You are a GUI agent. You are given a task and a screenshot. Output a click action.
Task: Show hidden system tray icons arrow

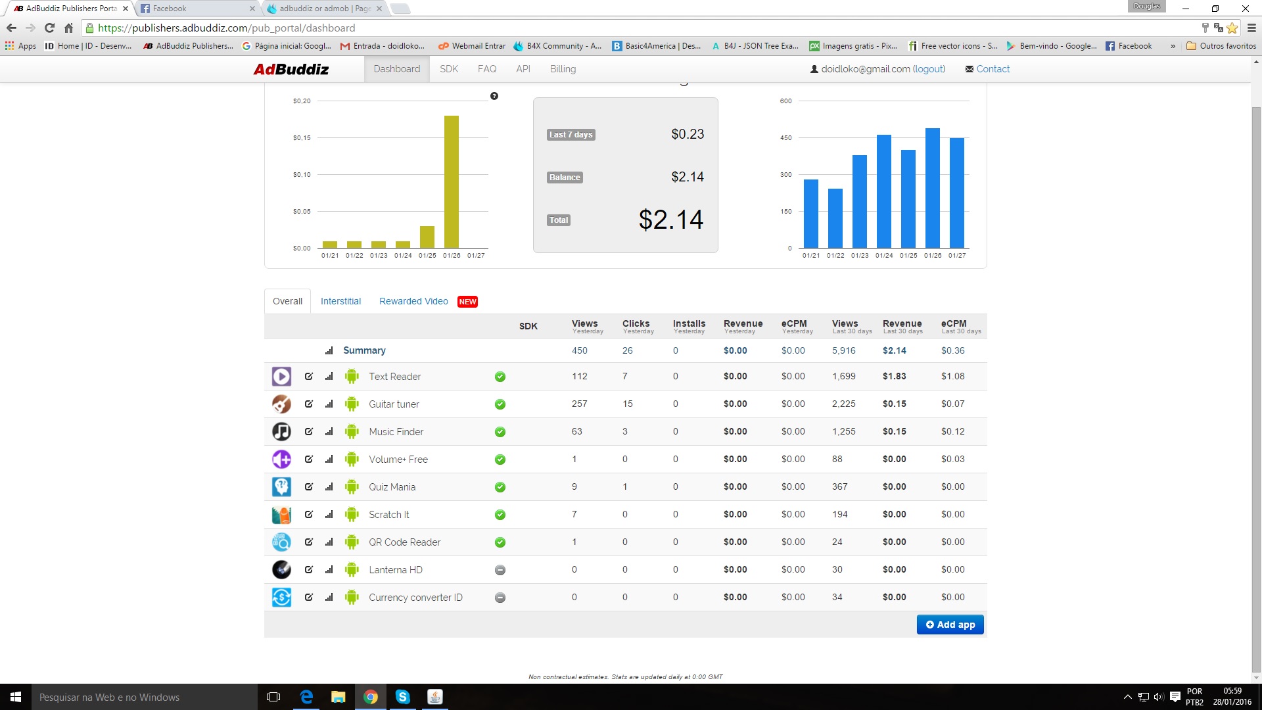pos(1127,697)
